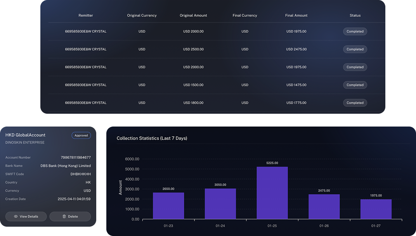Image resolution: width=416 pixels, height=236 pixels.
Task: Select Completed status for USD 2500.00 row
Action: [355, 49]
